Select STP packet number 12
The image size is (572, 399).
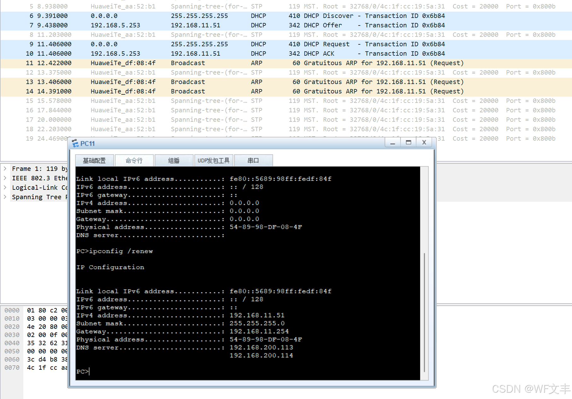point(286,72)
